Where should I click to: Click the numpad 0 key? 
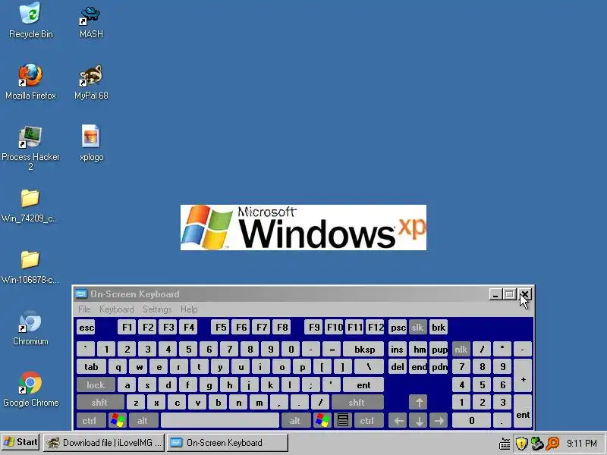point(471,420)
